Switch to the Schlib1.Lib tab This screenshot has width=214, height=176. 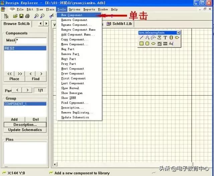click(119, 24)
